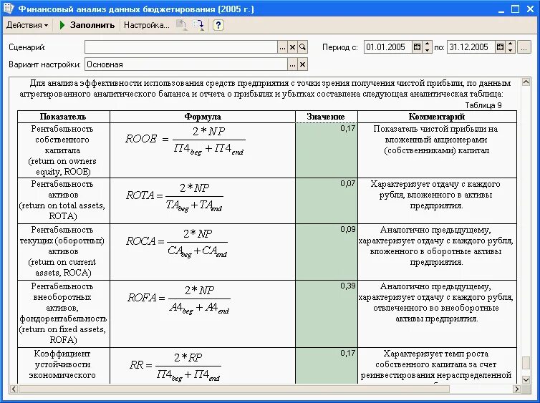Clear the Вариант настройки field
Viewport: 540px width, 403px height.
pos(302,64)
